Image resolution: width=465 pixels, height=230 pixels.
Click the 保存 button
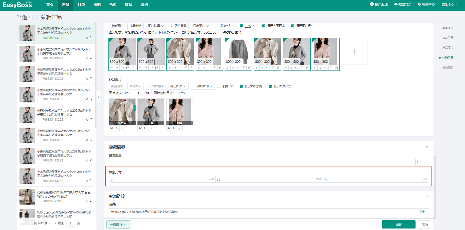pyautogui.click(x=398, y=224)
